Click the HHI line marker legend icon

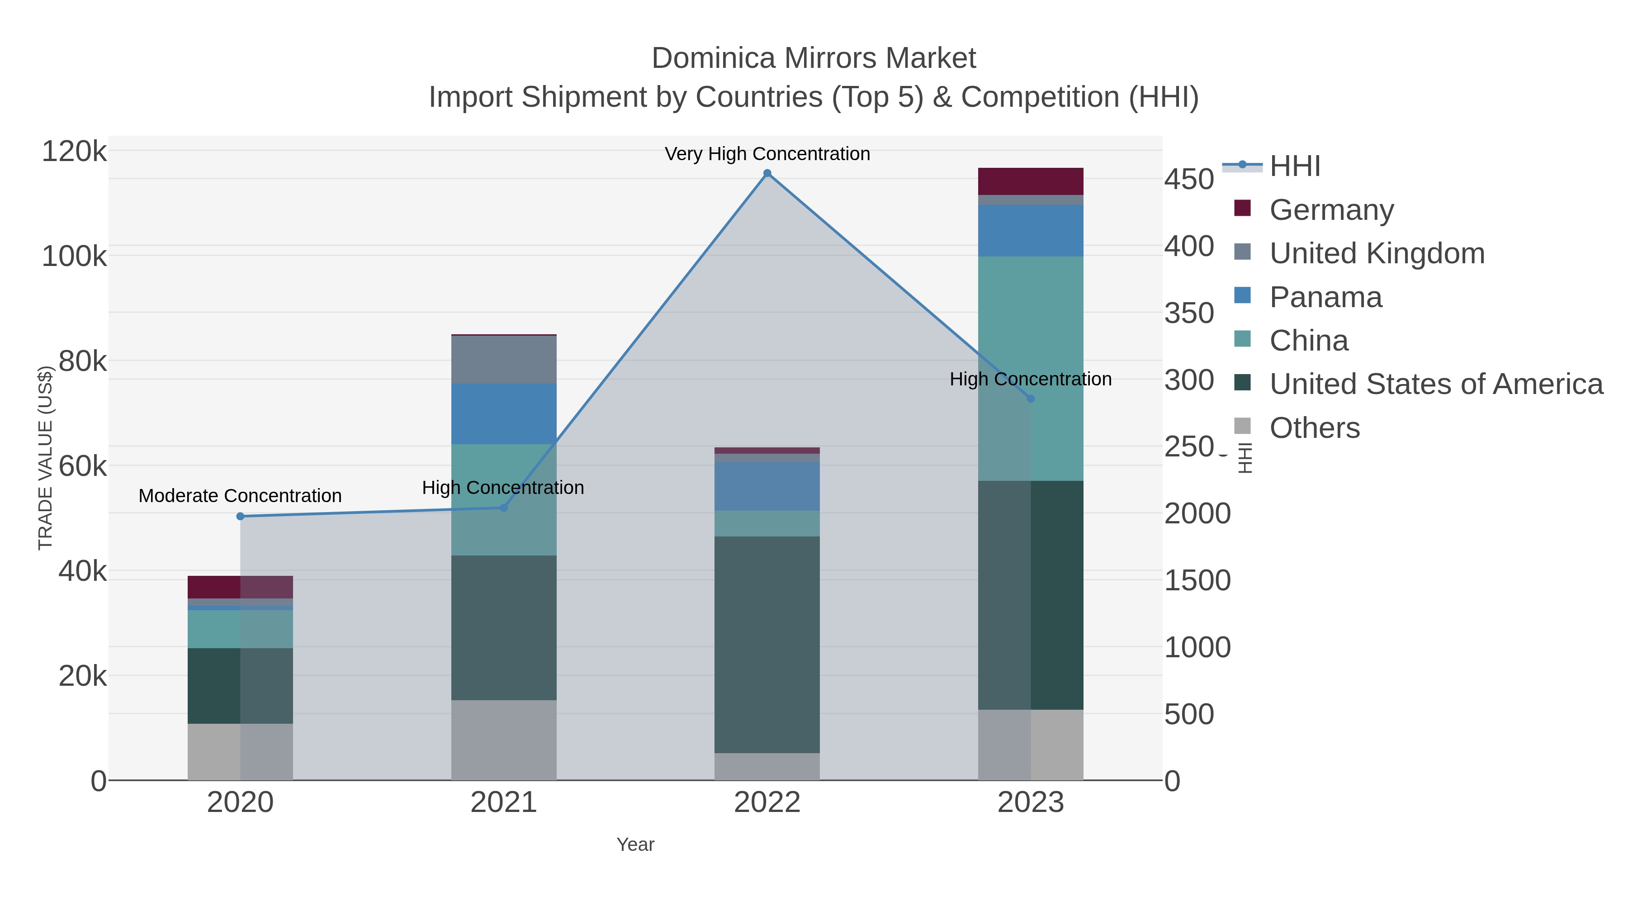[1242, 165]
